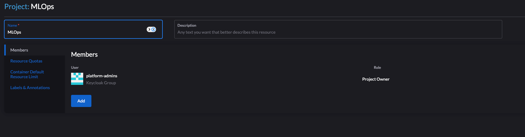525x137 pixels.
Task: Click the Project: MLOps page title
Action: click(29, 7)
